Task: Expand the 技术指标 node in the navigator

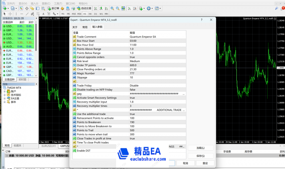Action: 4,95
